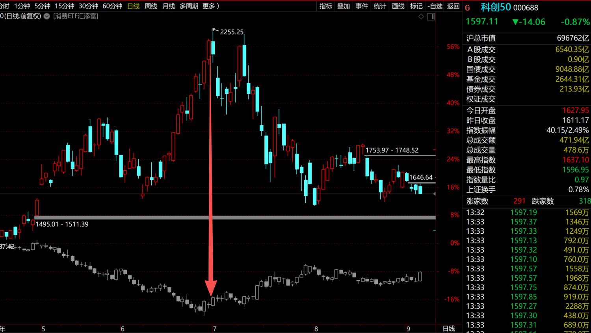Image resolution: width=591 pixels, height=333 pixels.
Task: Click the small arrow on the right price axis
Action: point(434,194)
